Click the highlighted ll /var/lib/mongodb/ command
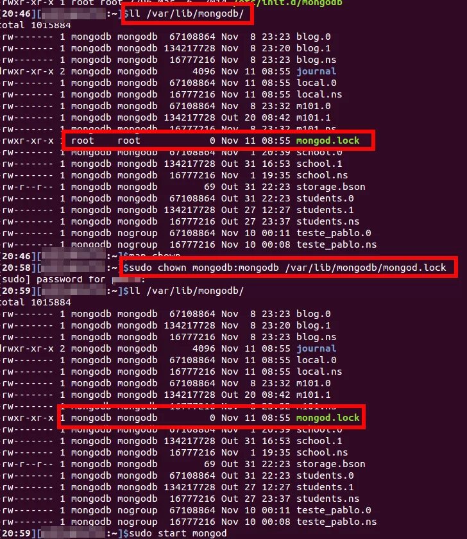This screenshot has width=467, height=539. [186, 13]
